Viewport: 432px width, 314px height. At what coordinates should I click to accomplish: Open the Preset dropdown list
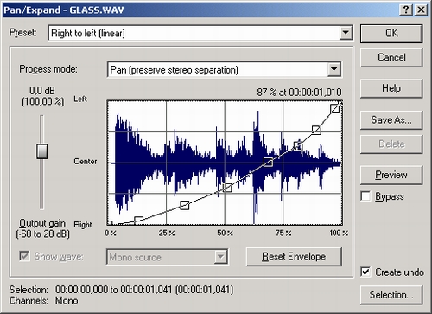point(346,33)
